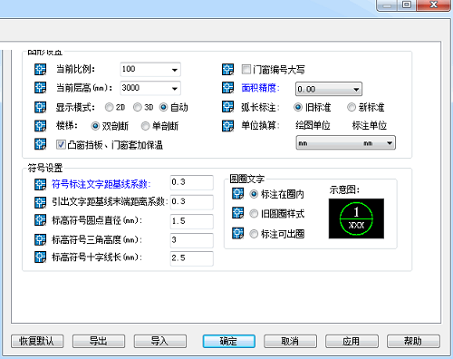Select the 旧圆圈样式 radio option
The height and width of the screenshot is (359, 453).
[254, 214]
